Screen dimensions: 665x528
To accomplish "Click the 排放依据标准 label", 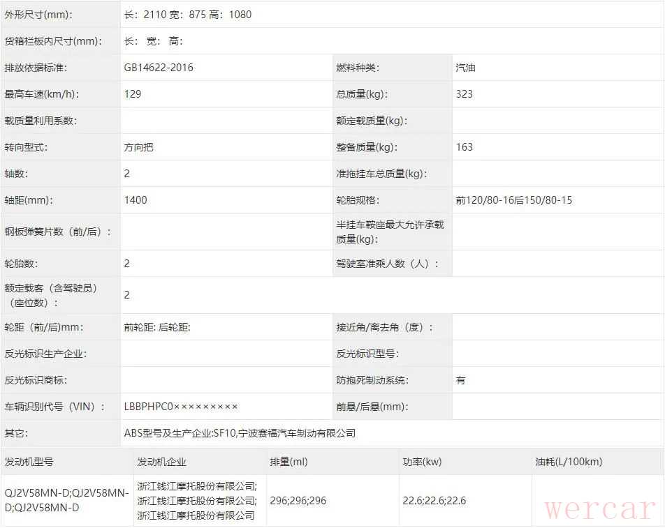I will pyautogui.click(x=36, y=68).
